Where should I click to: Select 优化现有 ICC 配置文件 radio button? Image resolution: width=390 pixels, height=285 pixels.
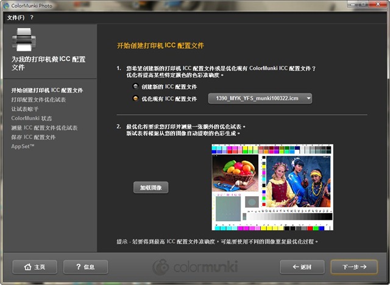tap(135, 99)
